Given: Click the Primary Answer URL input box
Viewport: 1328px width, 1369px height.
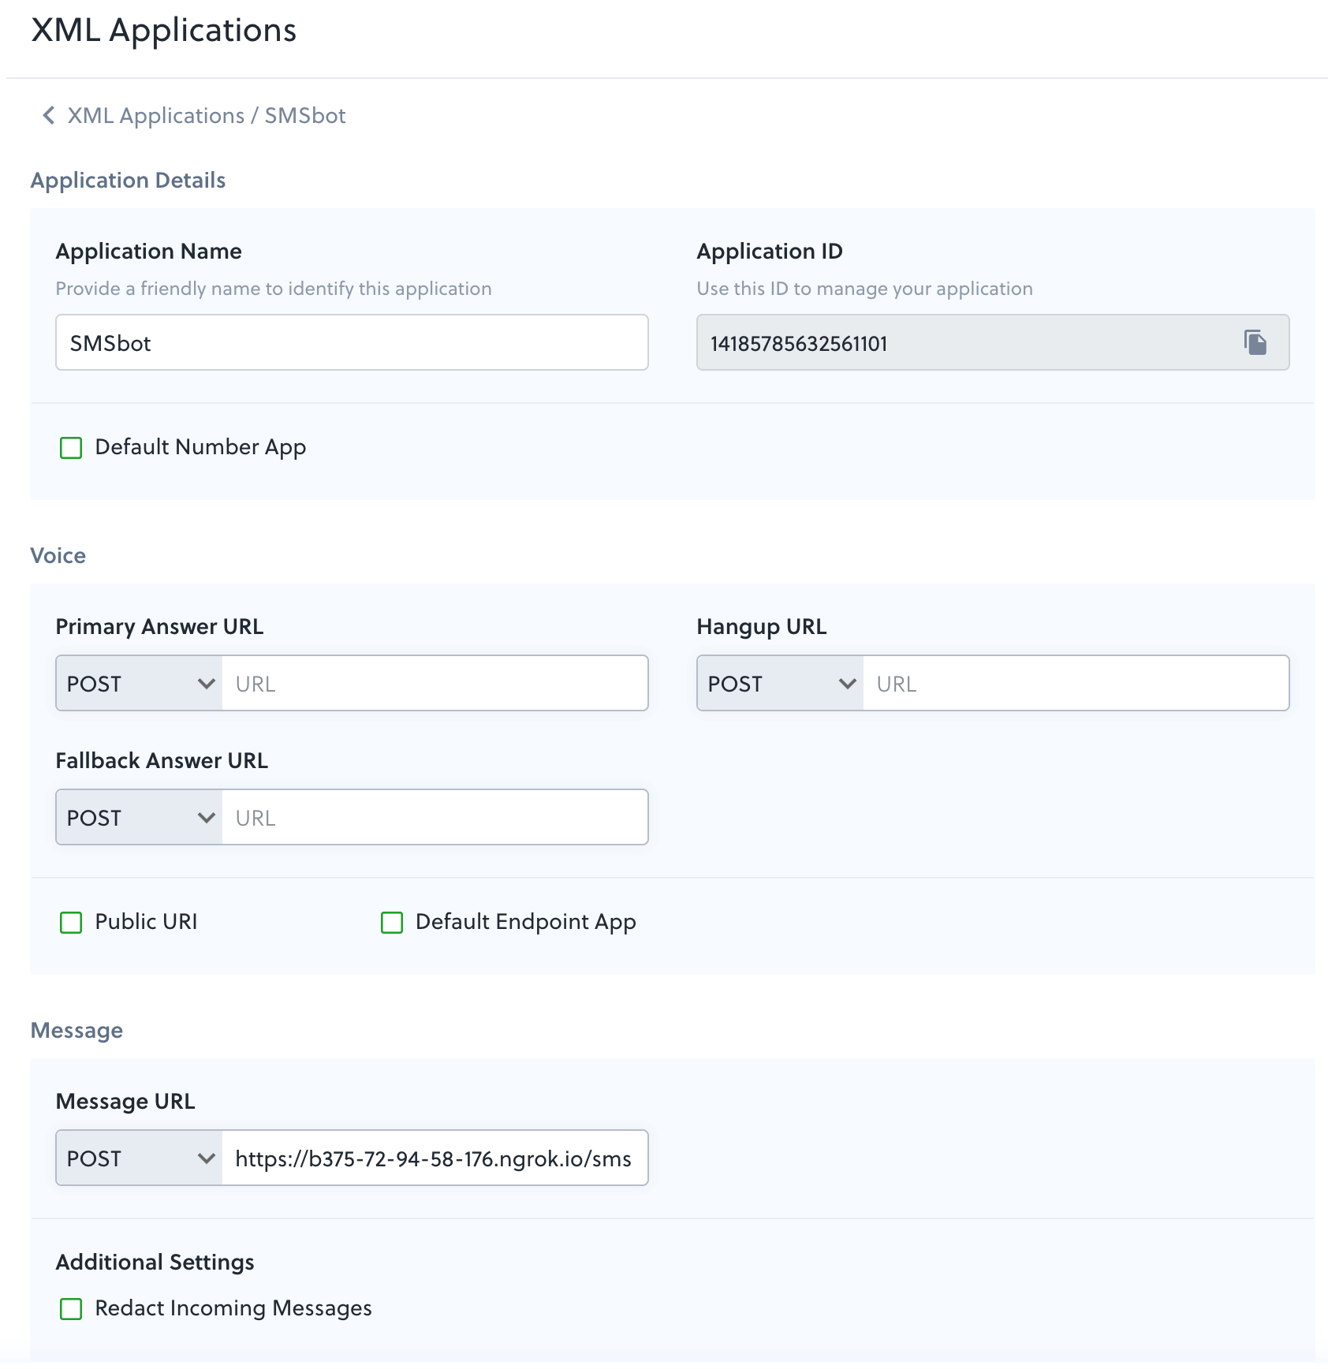Looking at the screenshot, I should [434, 683].
